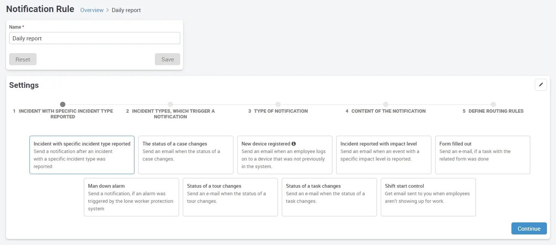Choose the Man down alarm option

click(x=131, y=197)
